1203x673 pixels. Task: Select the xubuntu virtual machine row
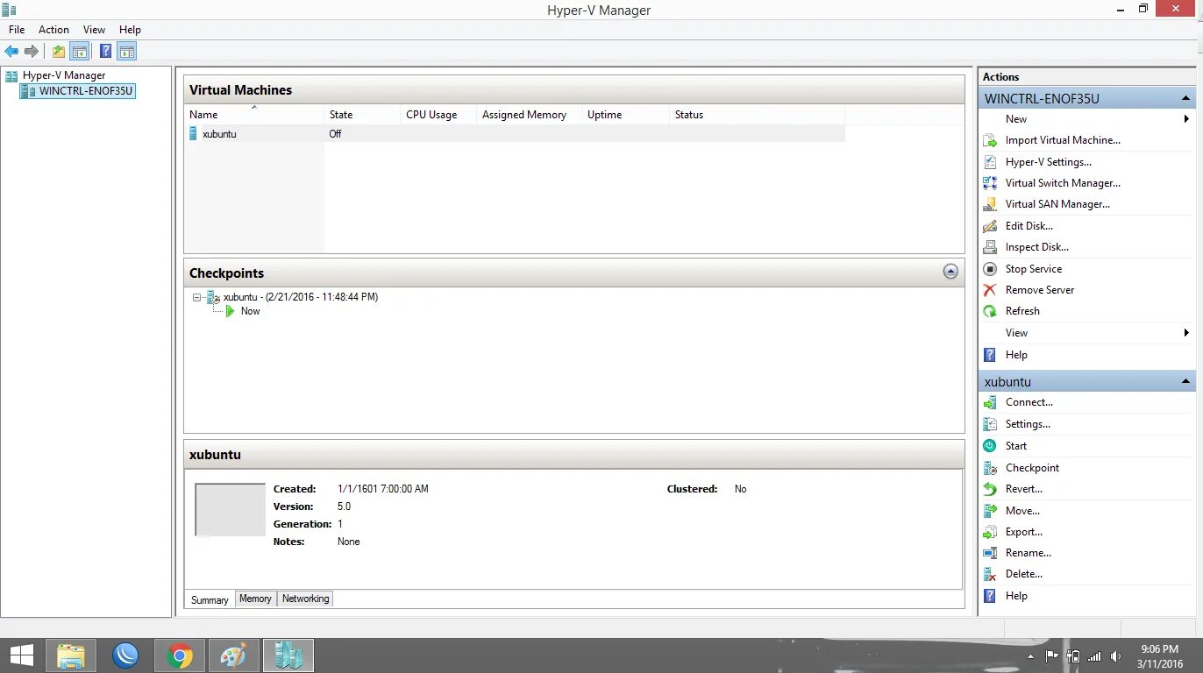pyautogui.click(x=514, y=134)
